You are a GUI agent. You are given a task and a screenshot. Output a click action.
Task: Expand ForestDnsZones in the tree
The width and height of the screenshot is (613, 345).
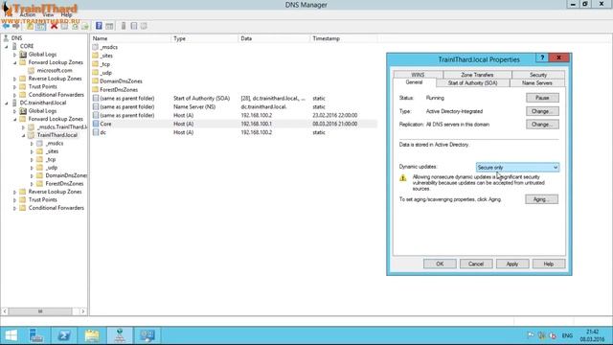click(x=32, y=184)
